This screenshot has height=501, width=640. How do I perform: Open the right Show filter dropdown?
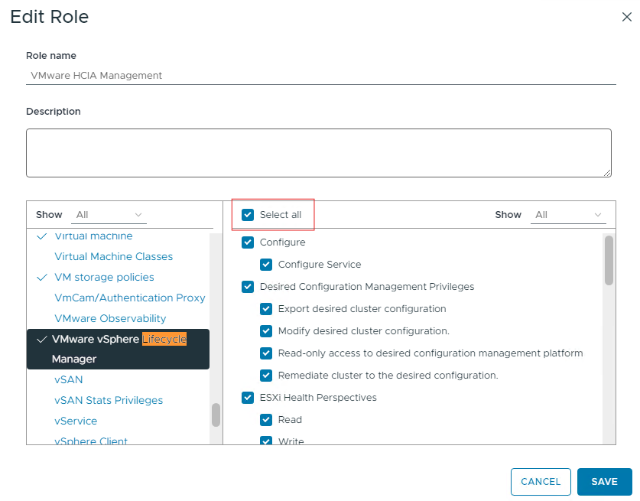point(568,215)
